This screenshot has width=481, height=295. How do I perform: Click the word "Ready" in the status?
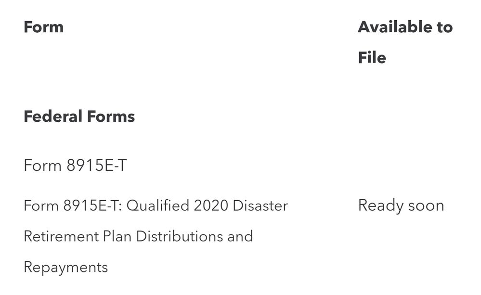click(380, 205)
